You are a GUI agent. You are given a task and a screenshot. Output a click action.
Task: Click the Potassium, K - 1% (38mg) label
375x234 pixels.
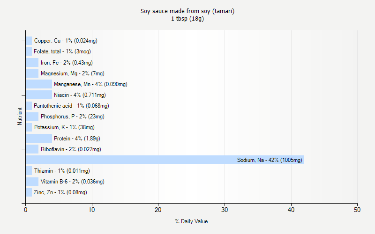[x=64, y=127]
